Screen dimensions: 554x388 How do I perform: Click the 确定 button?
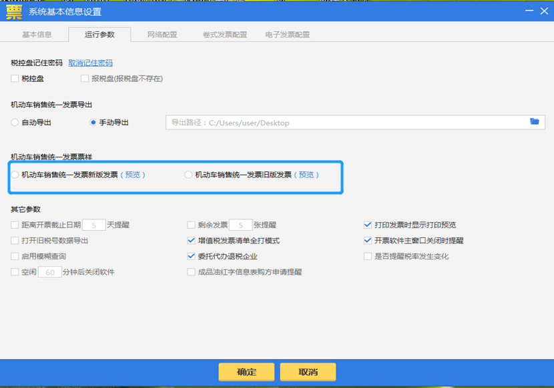pos(246,372)
